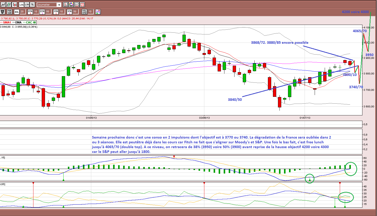Click the buy/sell signals icon
377x216 pixels.
tap(98, 12)
